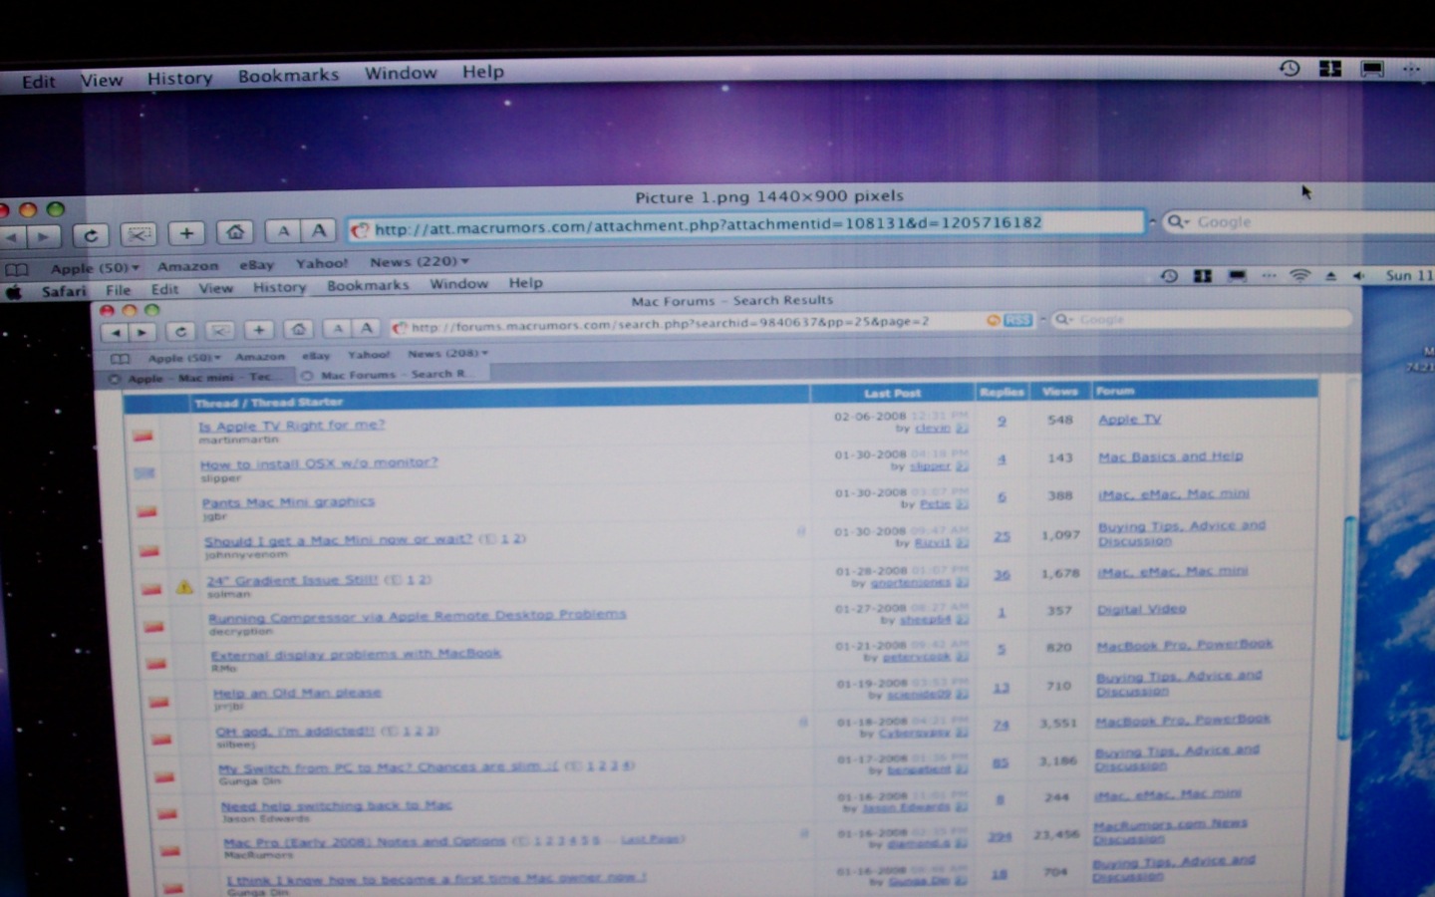This screenshot has height=897, width=1435.
Task: Switch to the Apple - Mac mini tab
Action: 195,378
